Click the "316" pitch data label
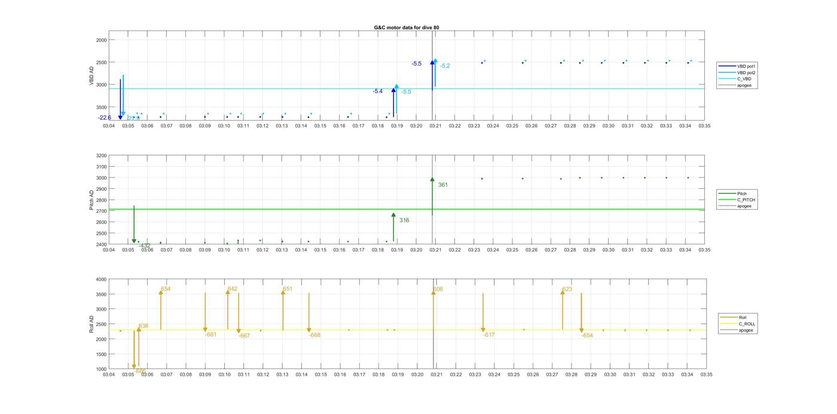837x414 pixels. [x=404, y=220]
